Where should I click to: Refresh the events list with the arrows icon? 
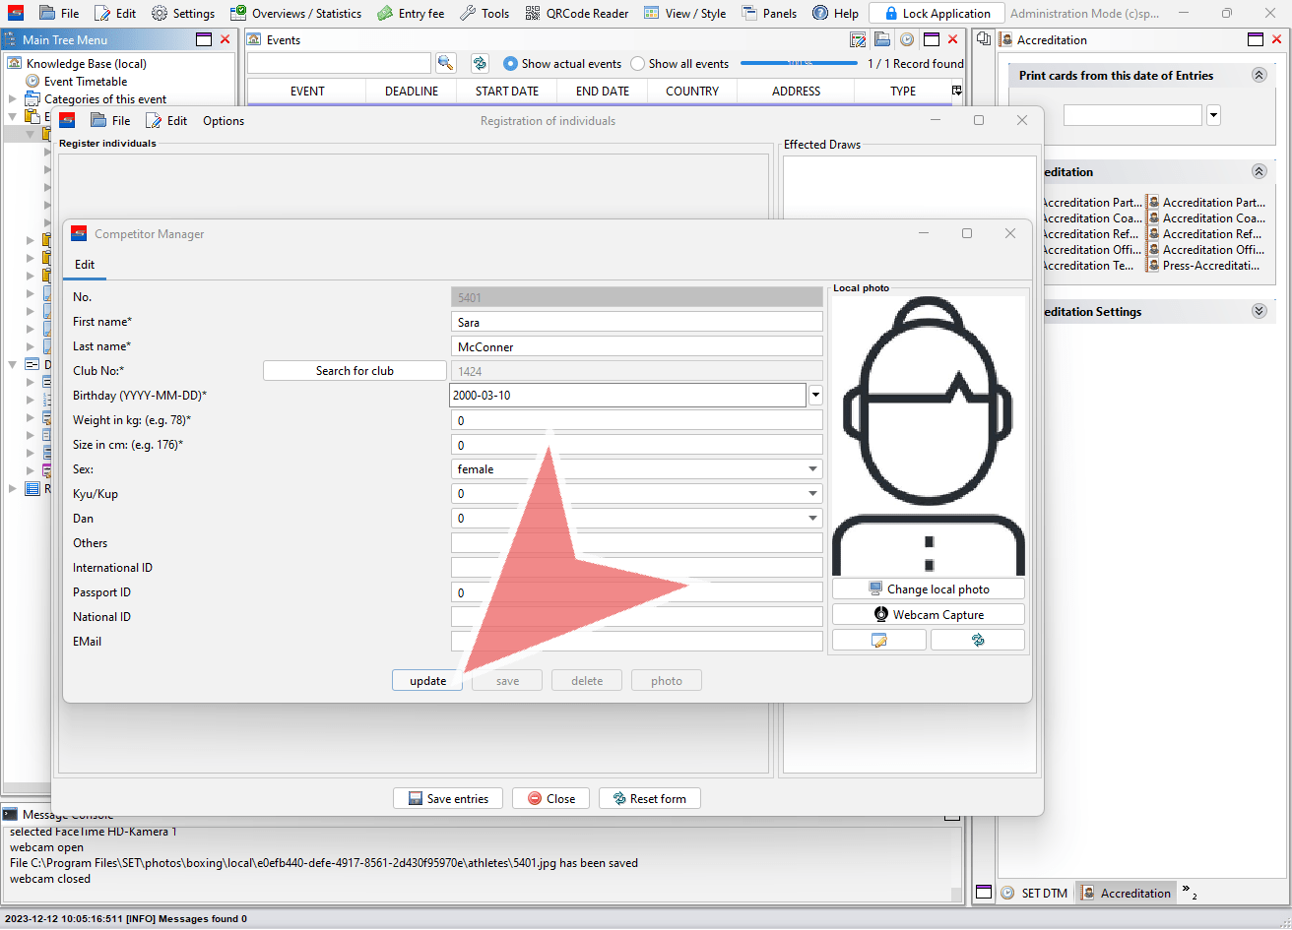click(x=480, y=63)
